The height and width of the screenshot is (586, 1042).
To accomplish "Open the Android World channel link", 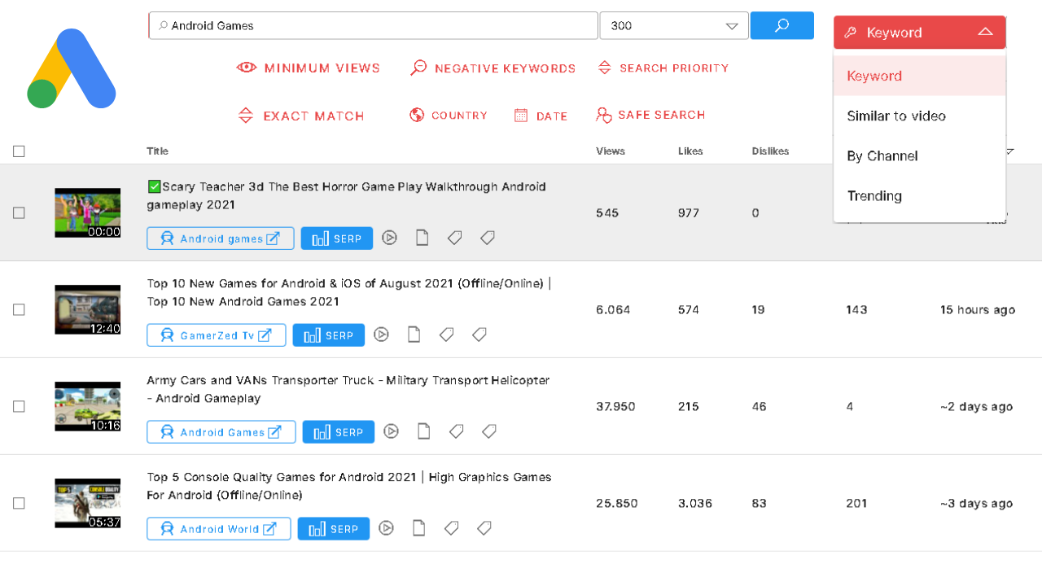I will point(218,528).
